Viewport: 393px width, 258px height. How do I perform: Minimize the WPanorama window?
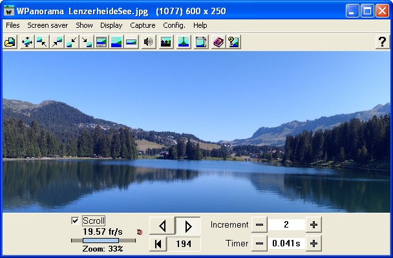[x=352, y=11]
